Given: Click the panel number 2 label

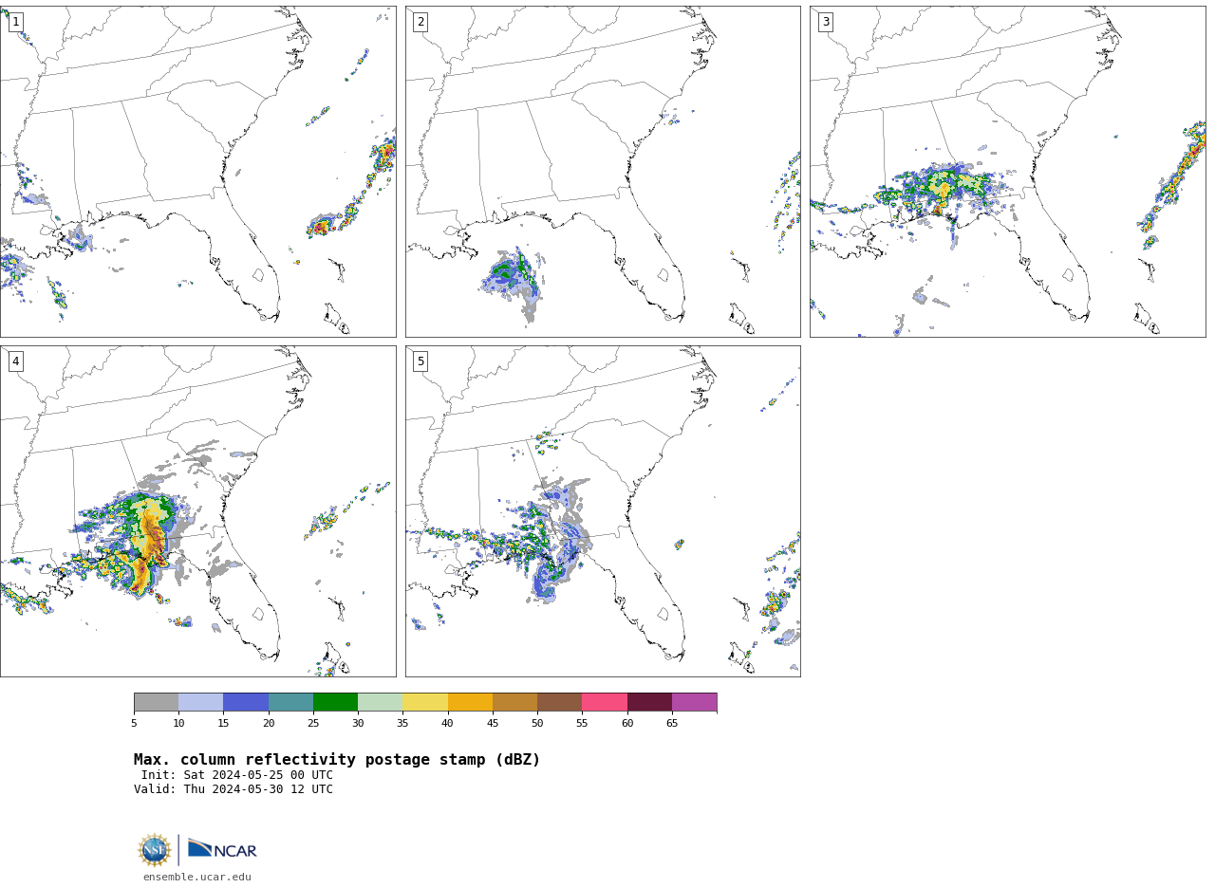Looking at the screenshot, I should coord(421,22).
